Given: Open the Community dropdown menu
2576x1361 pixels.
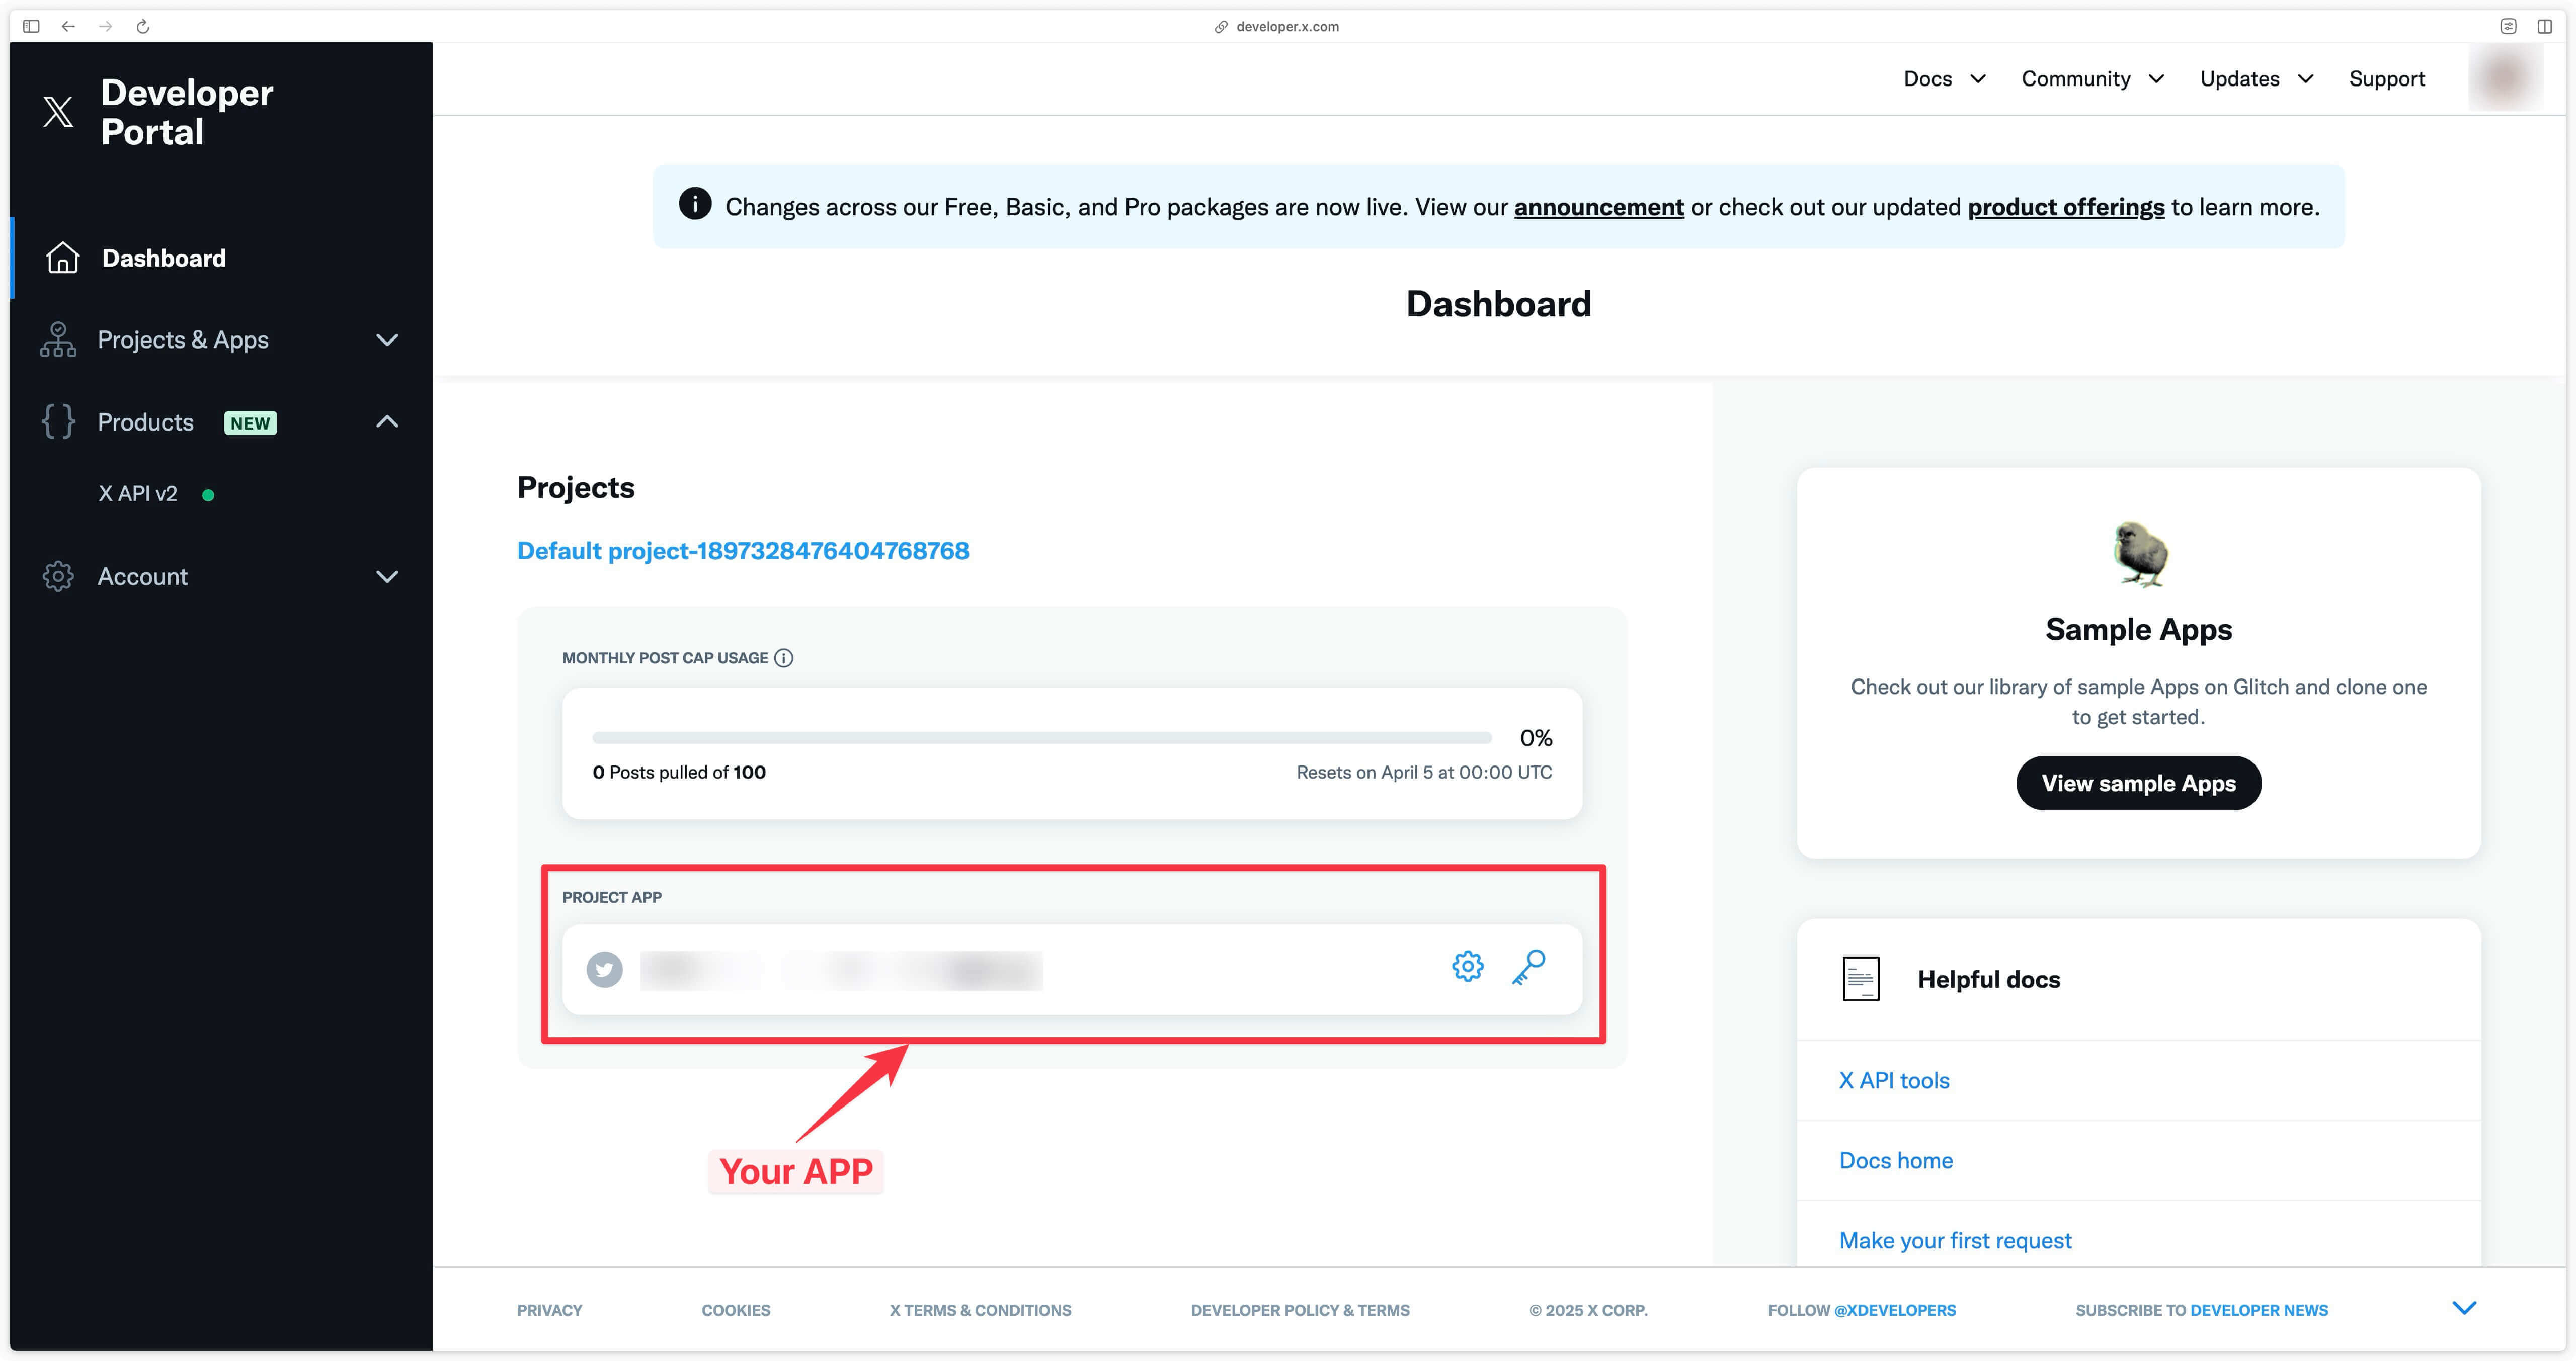Looking at the screenshot, I should [2093, 79].
